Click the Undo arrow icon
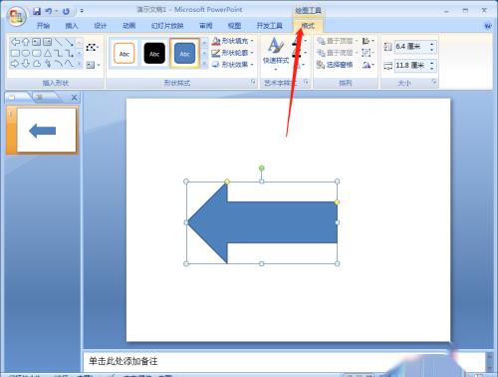Screen dimensions: 498x377 pos(49,11)
